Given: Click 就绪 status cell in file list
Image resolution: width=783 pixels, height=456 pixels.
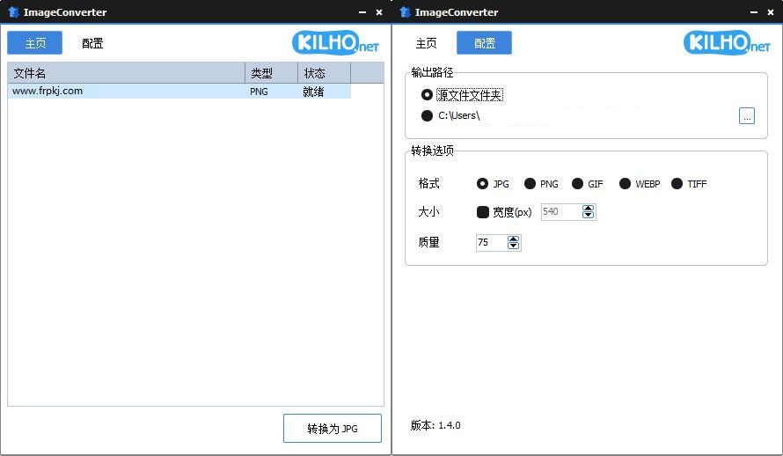Looking at the screenshot, I should (313, 92).
